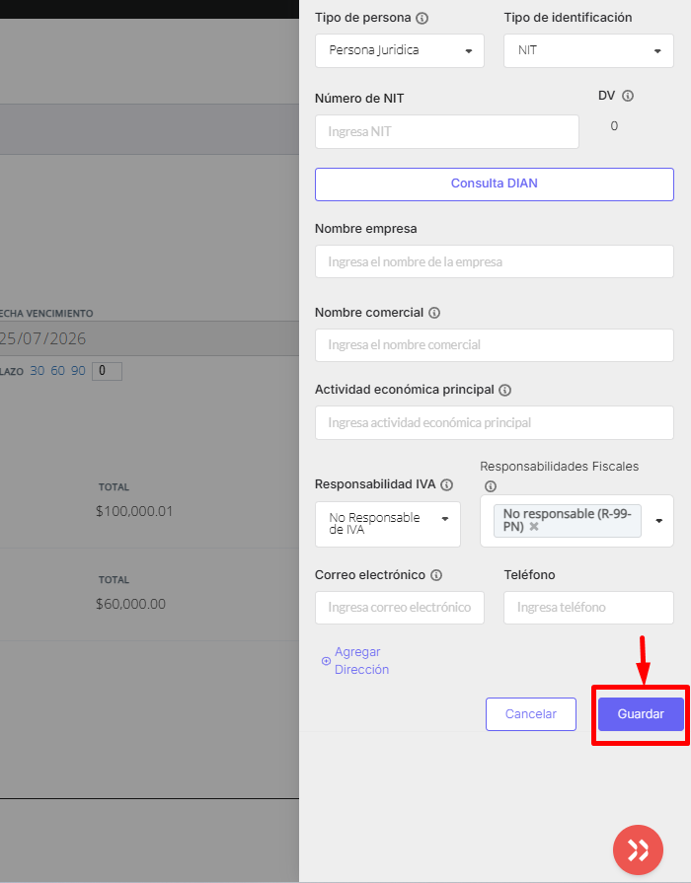The width and height of the screenshot is (691, 883).
Task: Click the Cancelar button
Action: coord(531,714)
